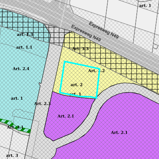The width and height of the screenshot is (159, 159).
Task: Click the cyan-outlined highlighted parcel
Action: pyautogui.click(x=80, y=79)
